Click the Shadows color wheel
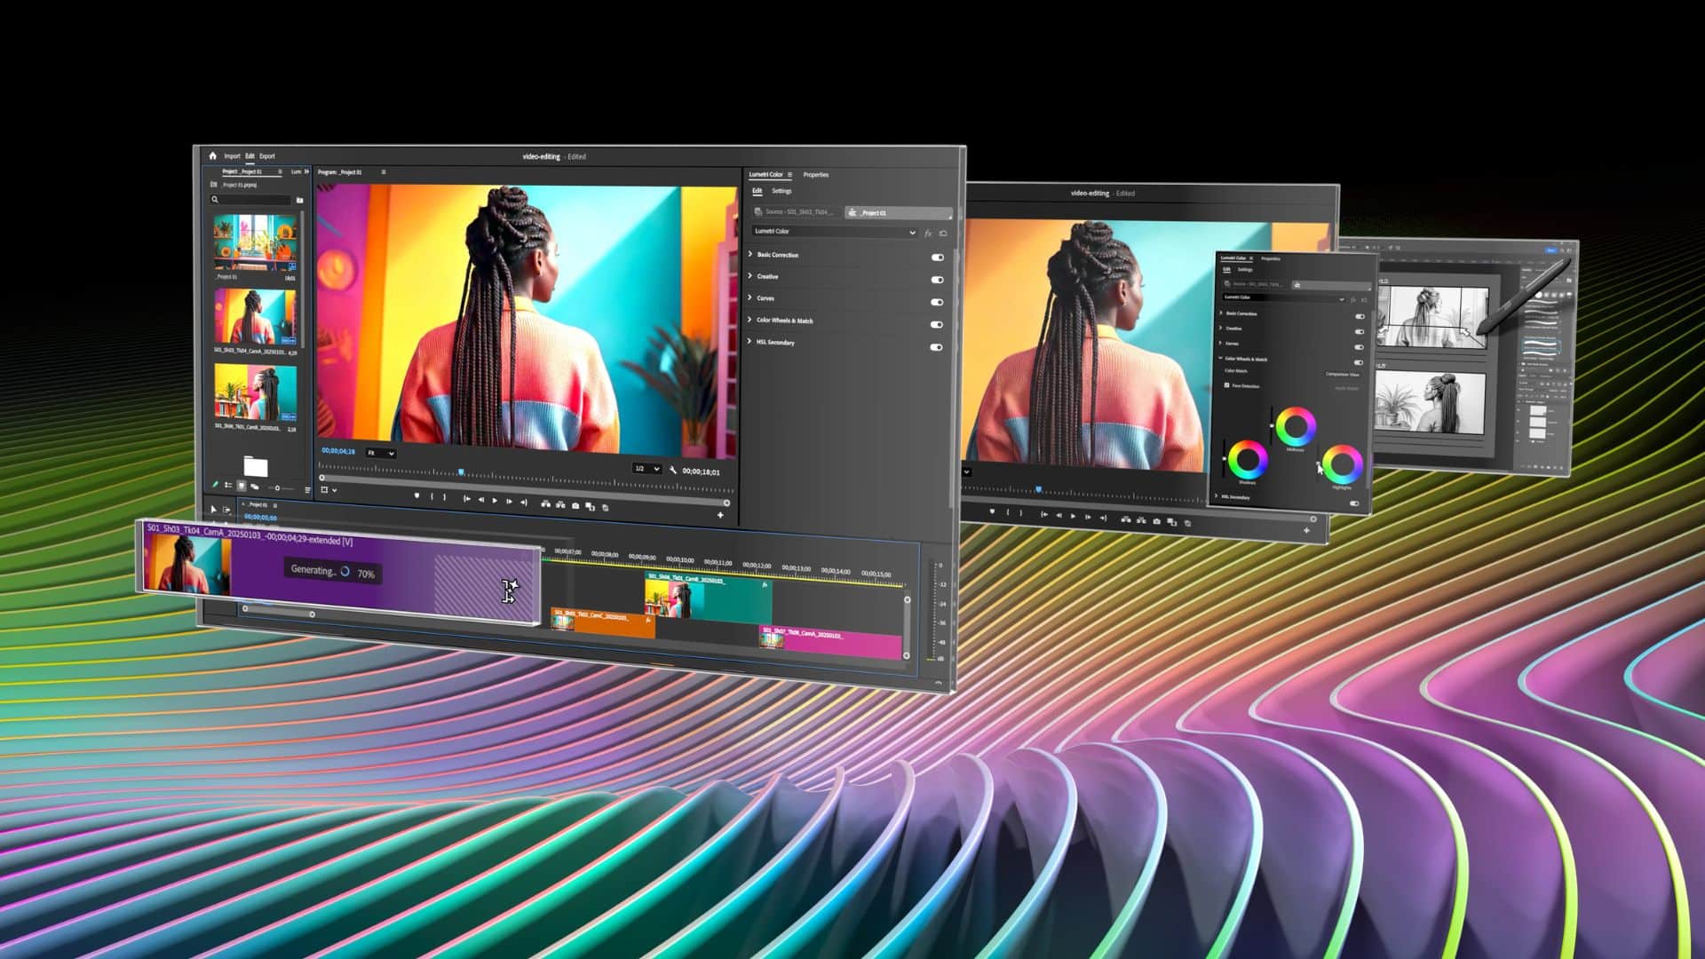Image resolution: width=1705 pixels, height=959 pixels. (x=1248, y=459)
